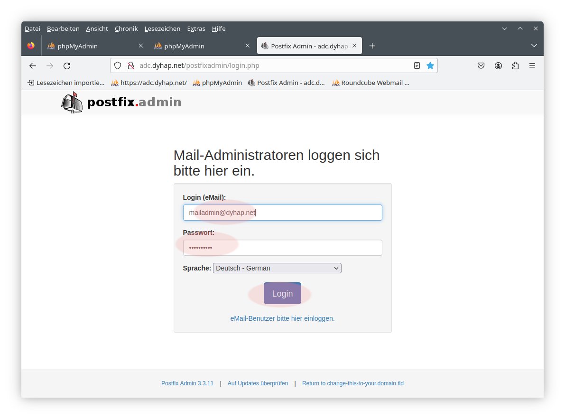Open the extensions puzzle icon
Viewport: 565px width, 419px height.
[x=515, y=66]
